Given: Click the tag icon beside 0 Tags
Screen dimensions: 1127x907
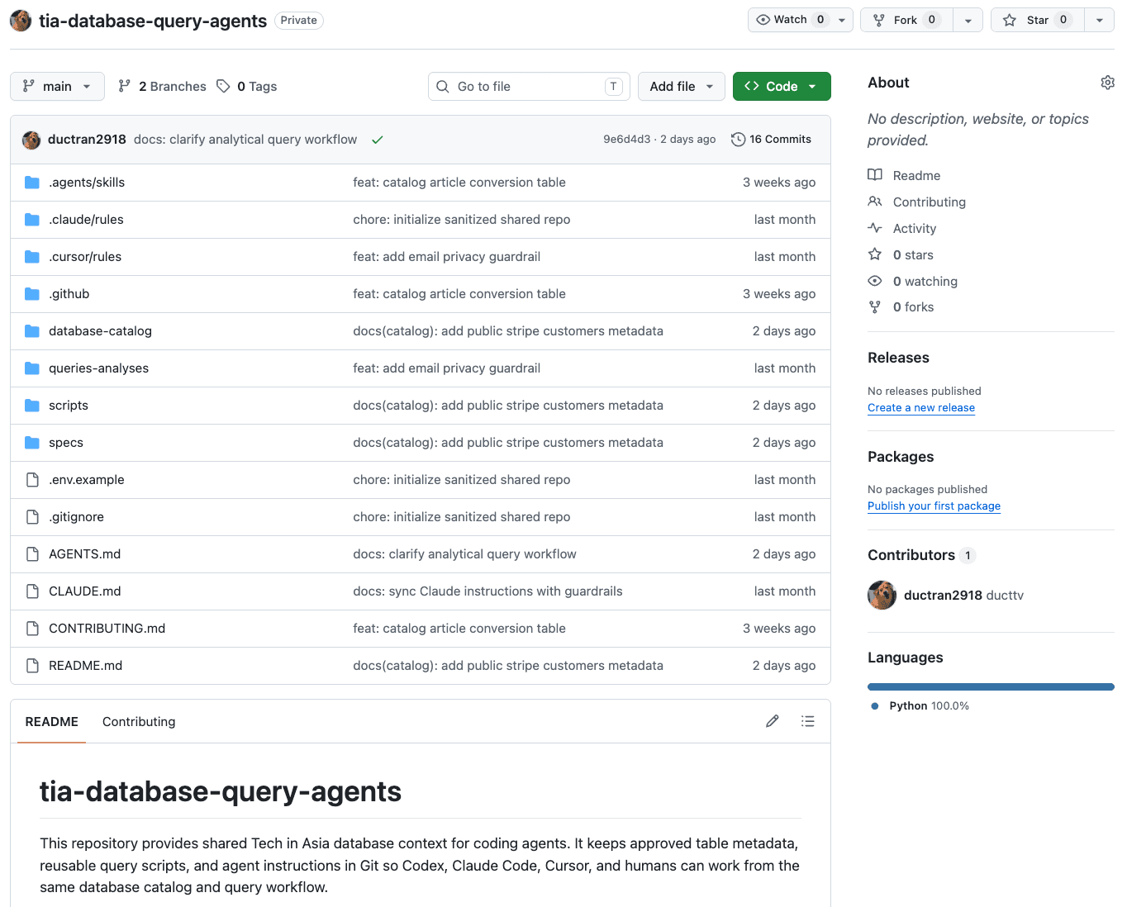Looking at the screenshot, I should (223, 86).
